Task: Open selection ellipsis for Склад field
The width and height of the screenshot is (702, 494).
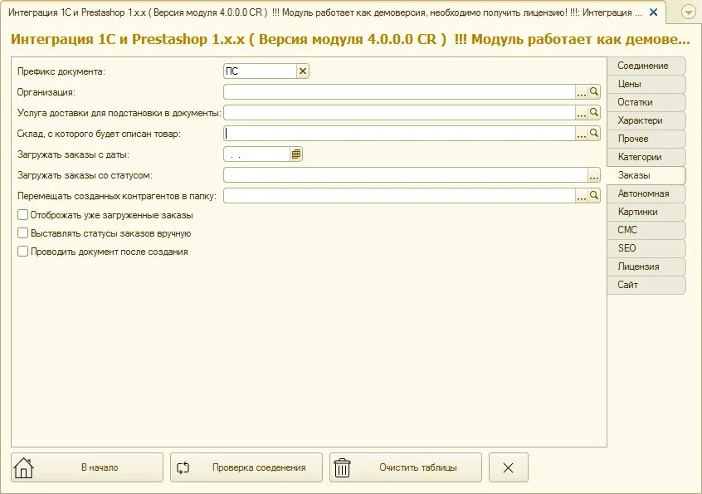Action: click(x=581, y=133)
